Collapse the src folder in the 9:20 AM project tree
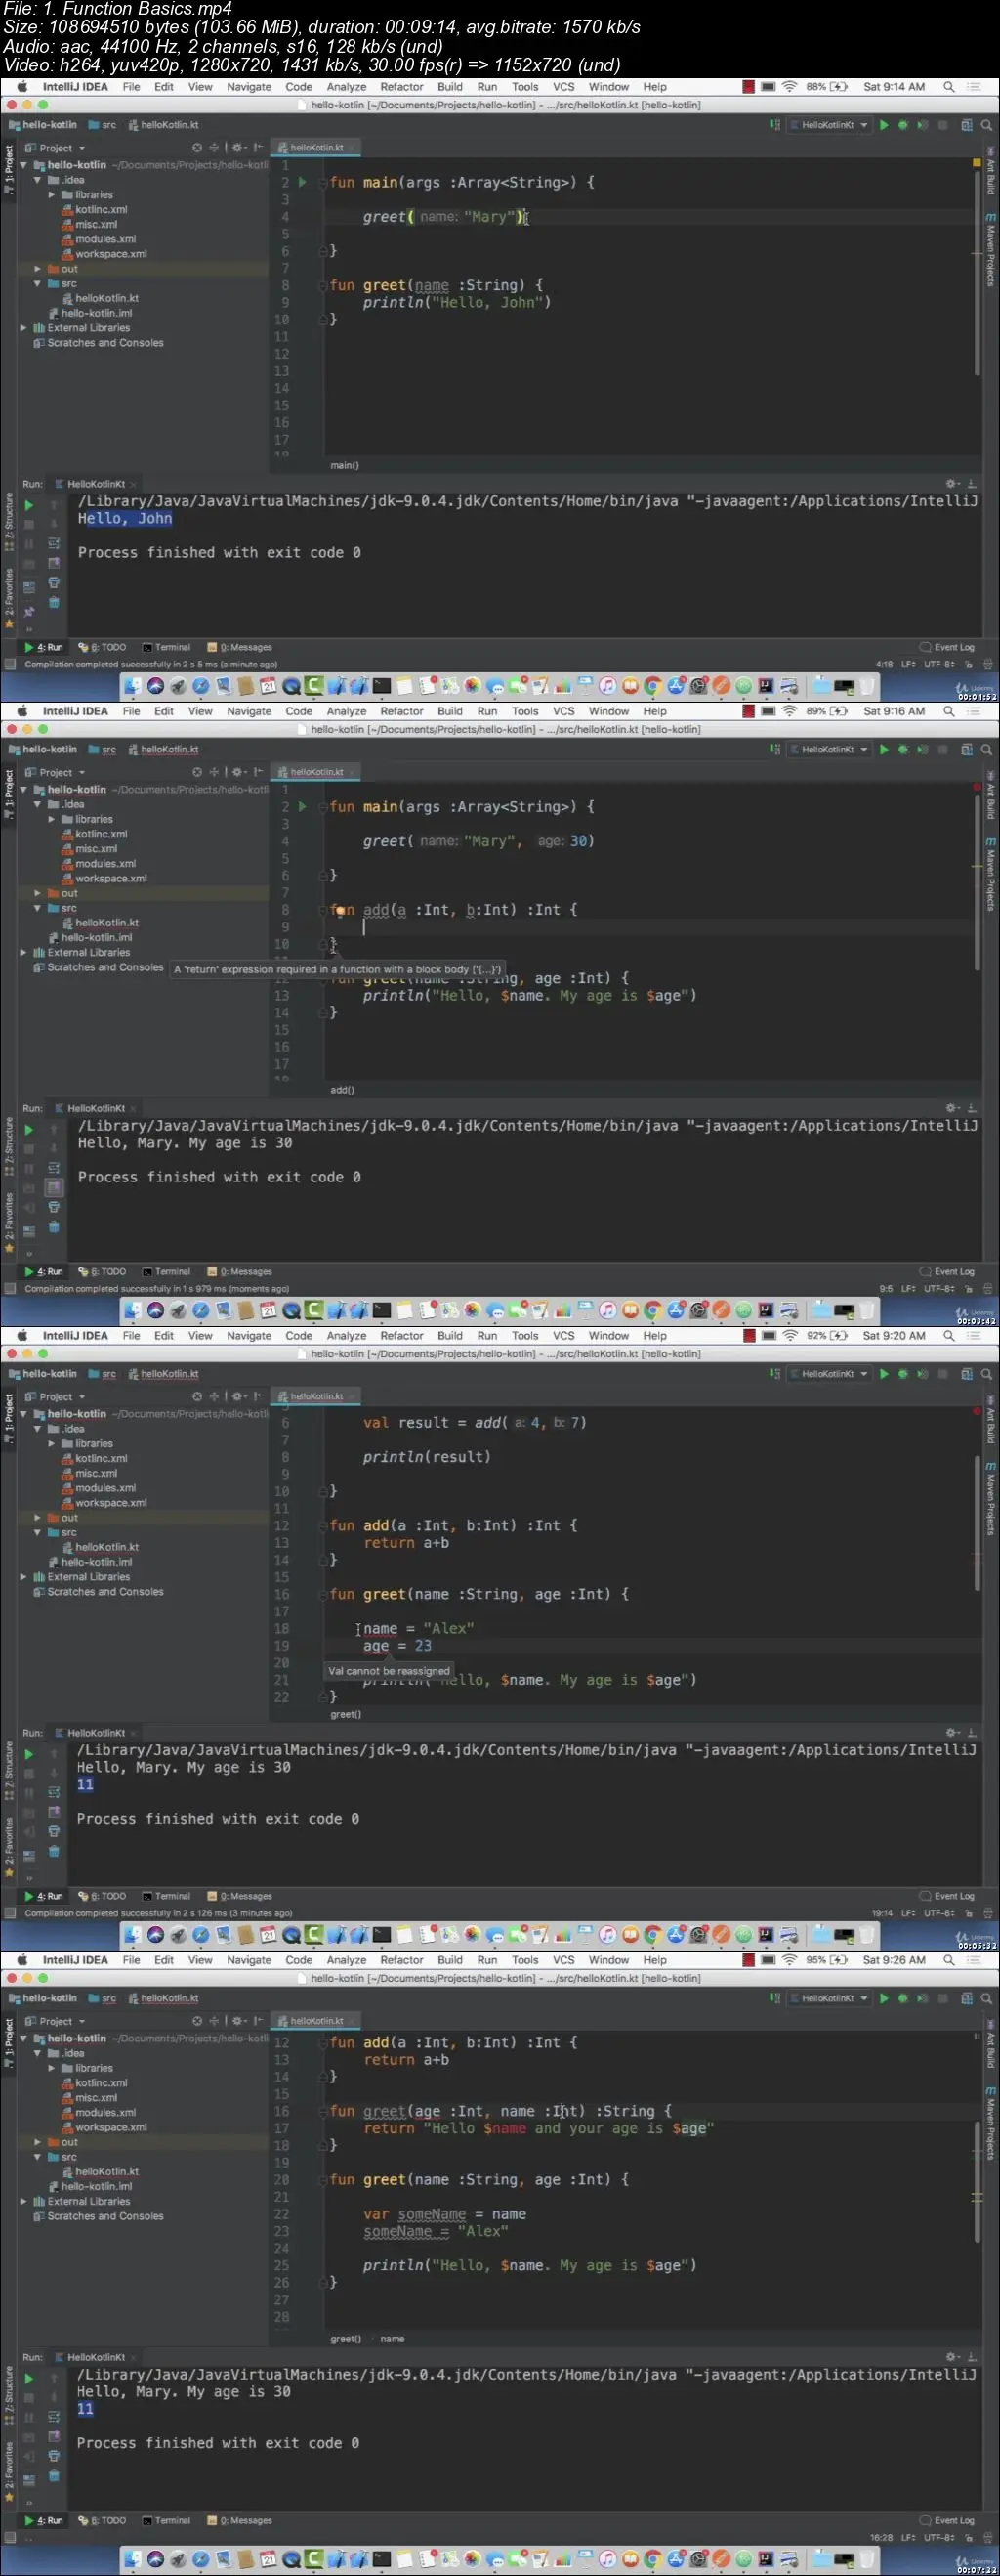The width and height of the screenshot is (1000, 2576). tap(38, 1532)
